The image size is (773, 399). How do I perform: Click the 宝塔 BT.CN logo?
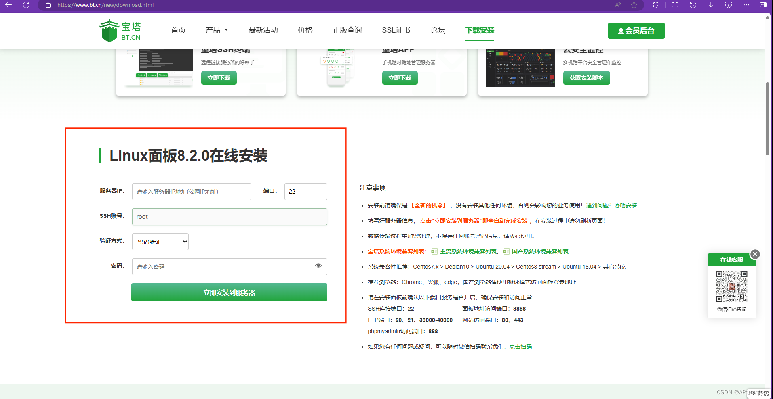120,31
